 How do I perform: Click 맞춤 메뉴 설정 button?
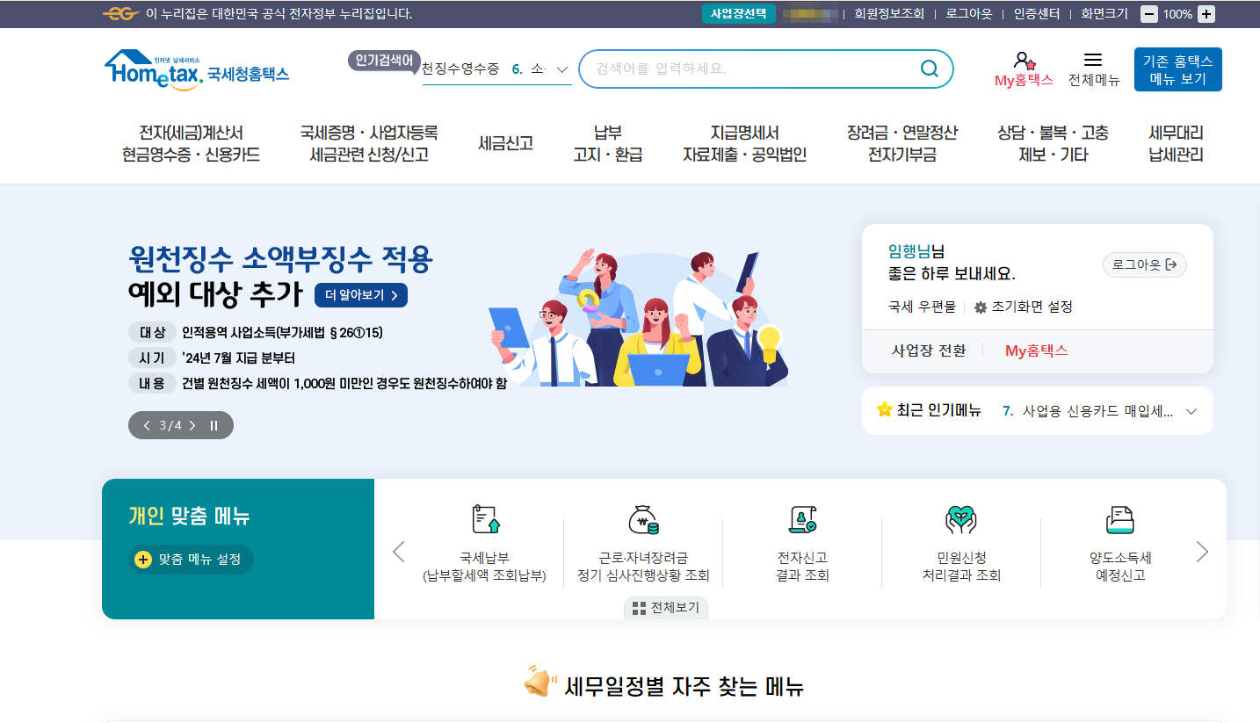(191, 560)
